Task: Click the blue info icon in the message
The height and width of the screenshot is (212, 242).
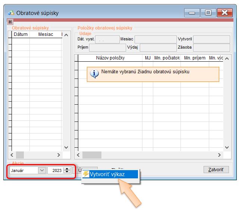Action: pos(95,74)
